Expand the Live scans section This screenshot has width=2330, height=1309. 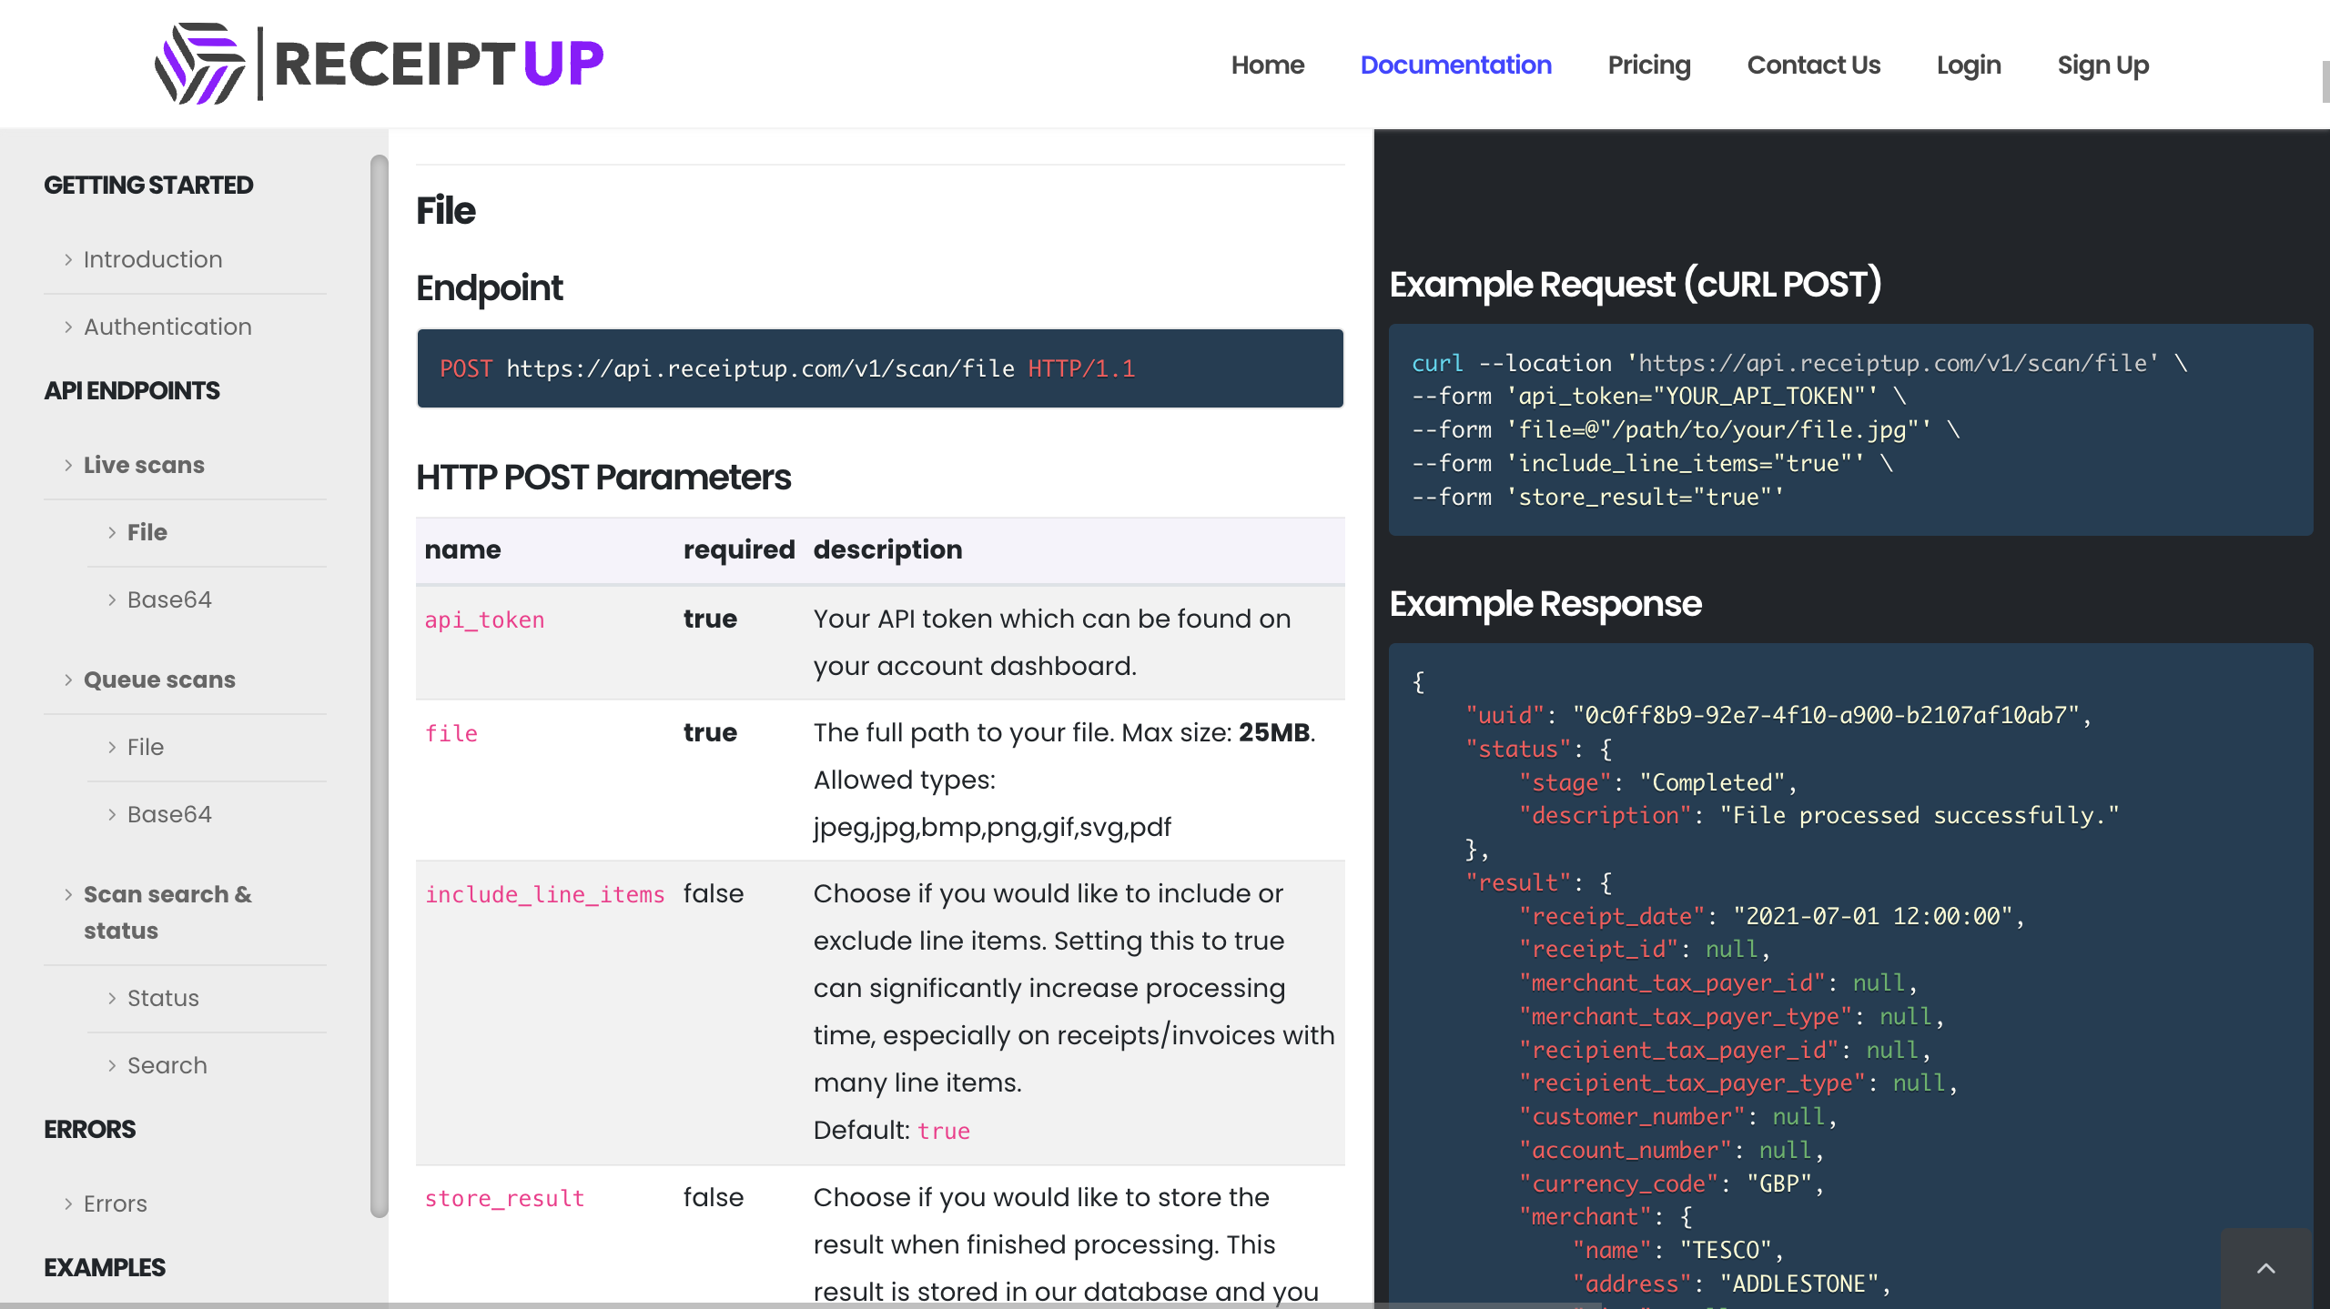tap(144, 466)
